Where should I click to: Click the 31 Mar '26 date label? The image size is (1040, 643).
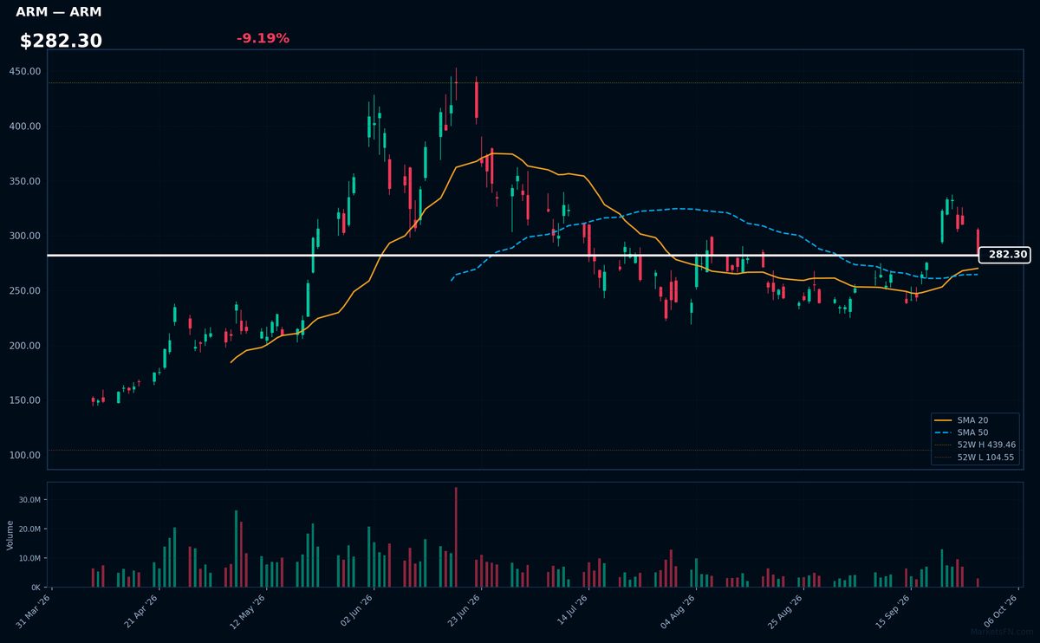(34, 611)
